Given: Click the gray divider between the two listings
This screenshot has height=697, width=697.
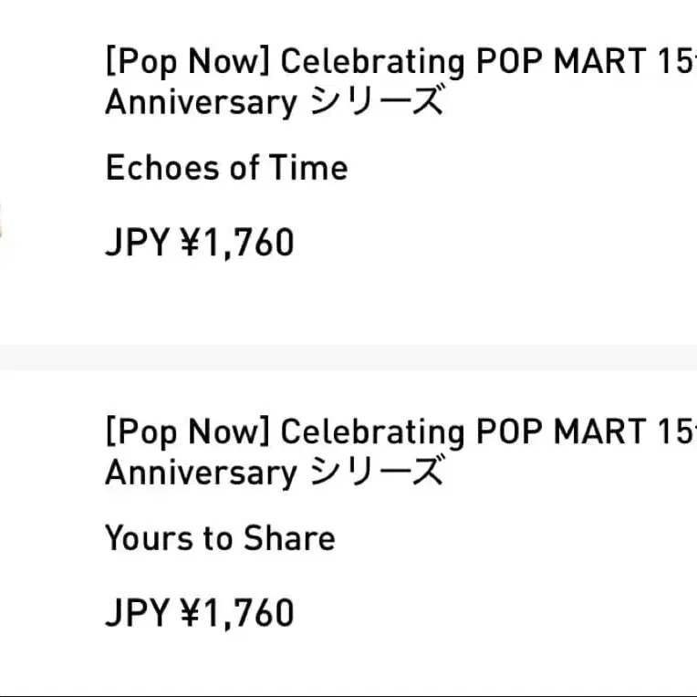Looking at the screenshot, I should point(348,357).
